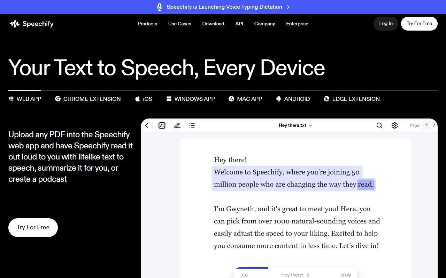446x278 pixels.
Task: Click the search magnifier icon in the reader
Action: [x=379, y=125]
